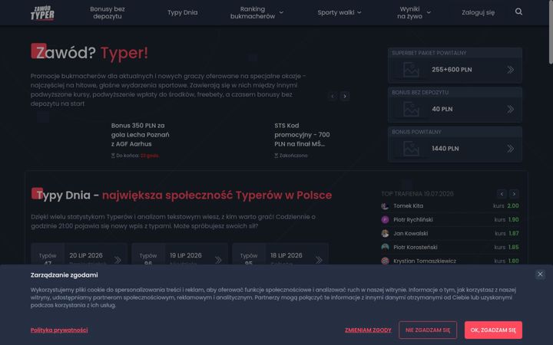Click kurs 1.90 value
Screen dimensions: 553x345
pos(514,220)
